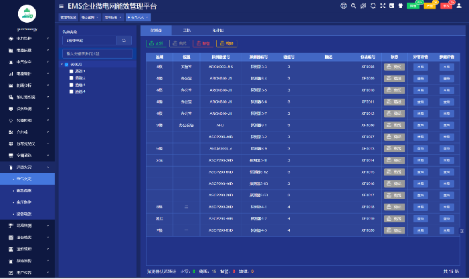
Task: Click the search button beside the station field
Action: [122, 41]
